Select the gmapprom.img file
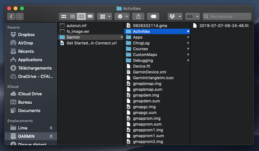Screen dimensions: 259x151 [x=157, y=118]
